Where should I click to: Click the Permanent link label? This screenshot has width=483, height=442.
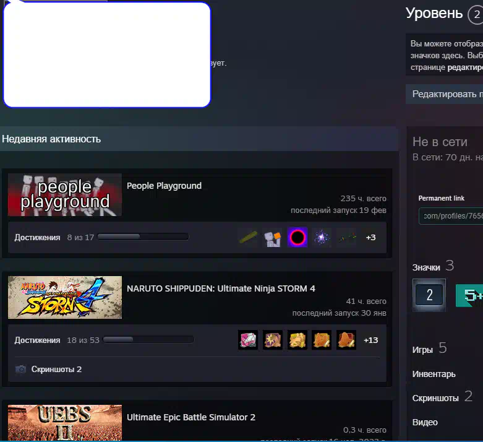(441, 198)
